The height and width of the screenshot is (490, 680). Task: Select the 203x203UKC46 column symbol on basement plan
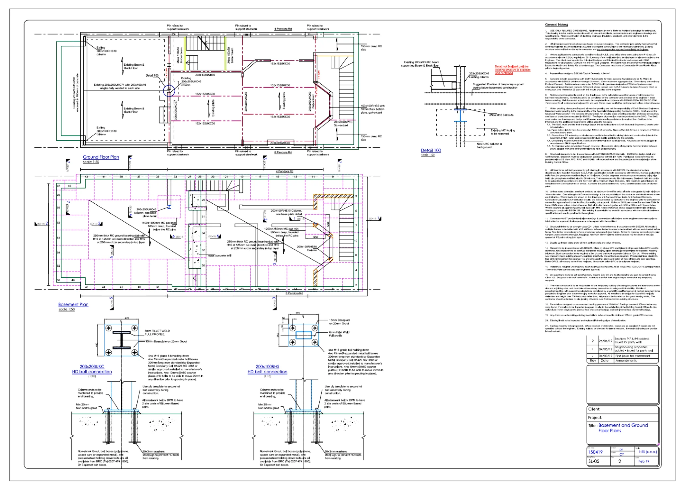coord(169,207)
